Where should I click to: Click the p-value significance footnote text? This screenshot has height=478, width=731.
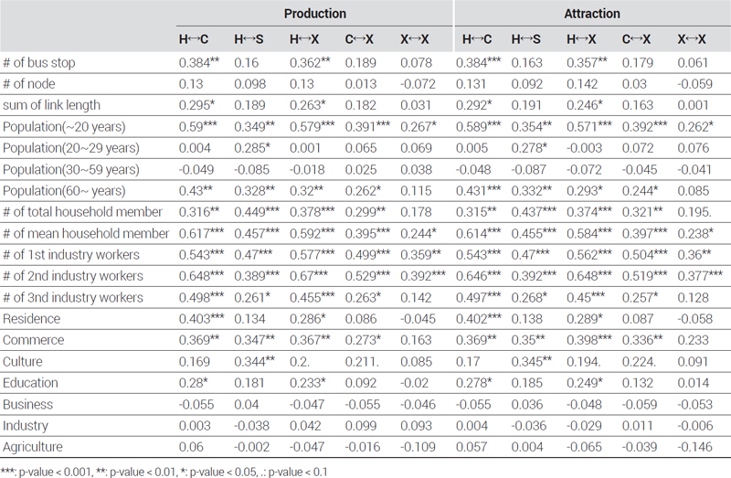164,472
